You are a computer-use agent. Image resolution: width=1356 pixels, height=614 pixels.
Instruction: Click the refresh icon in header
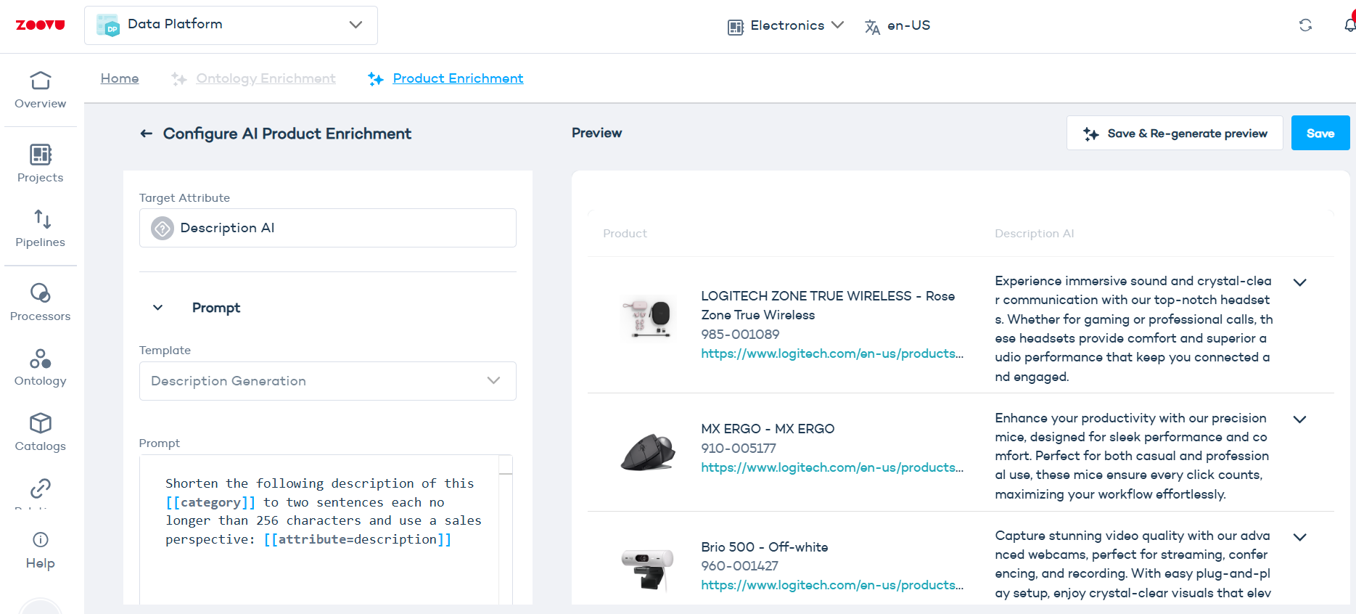click(1305, 25)
